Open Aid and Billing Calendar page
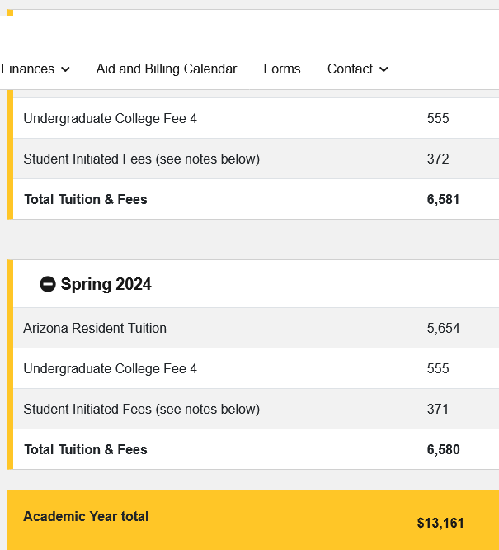Screen dimensions: 499x550 click(167, 69)
